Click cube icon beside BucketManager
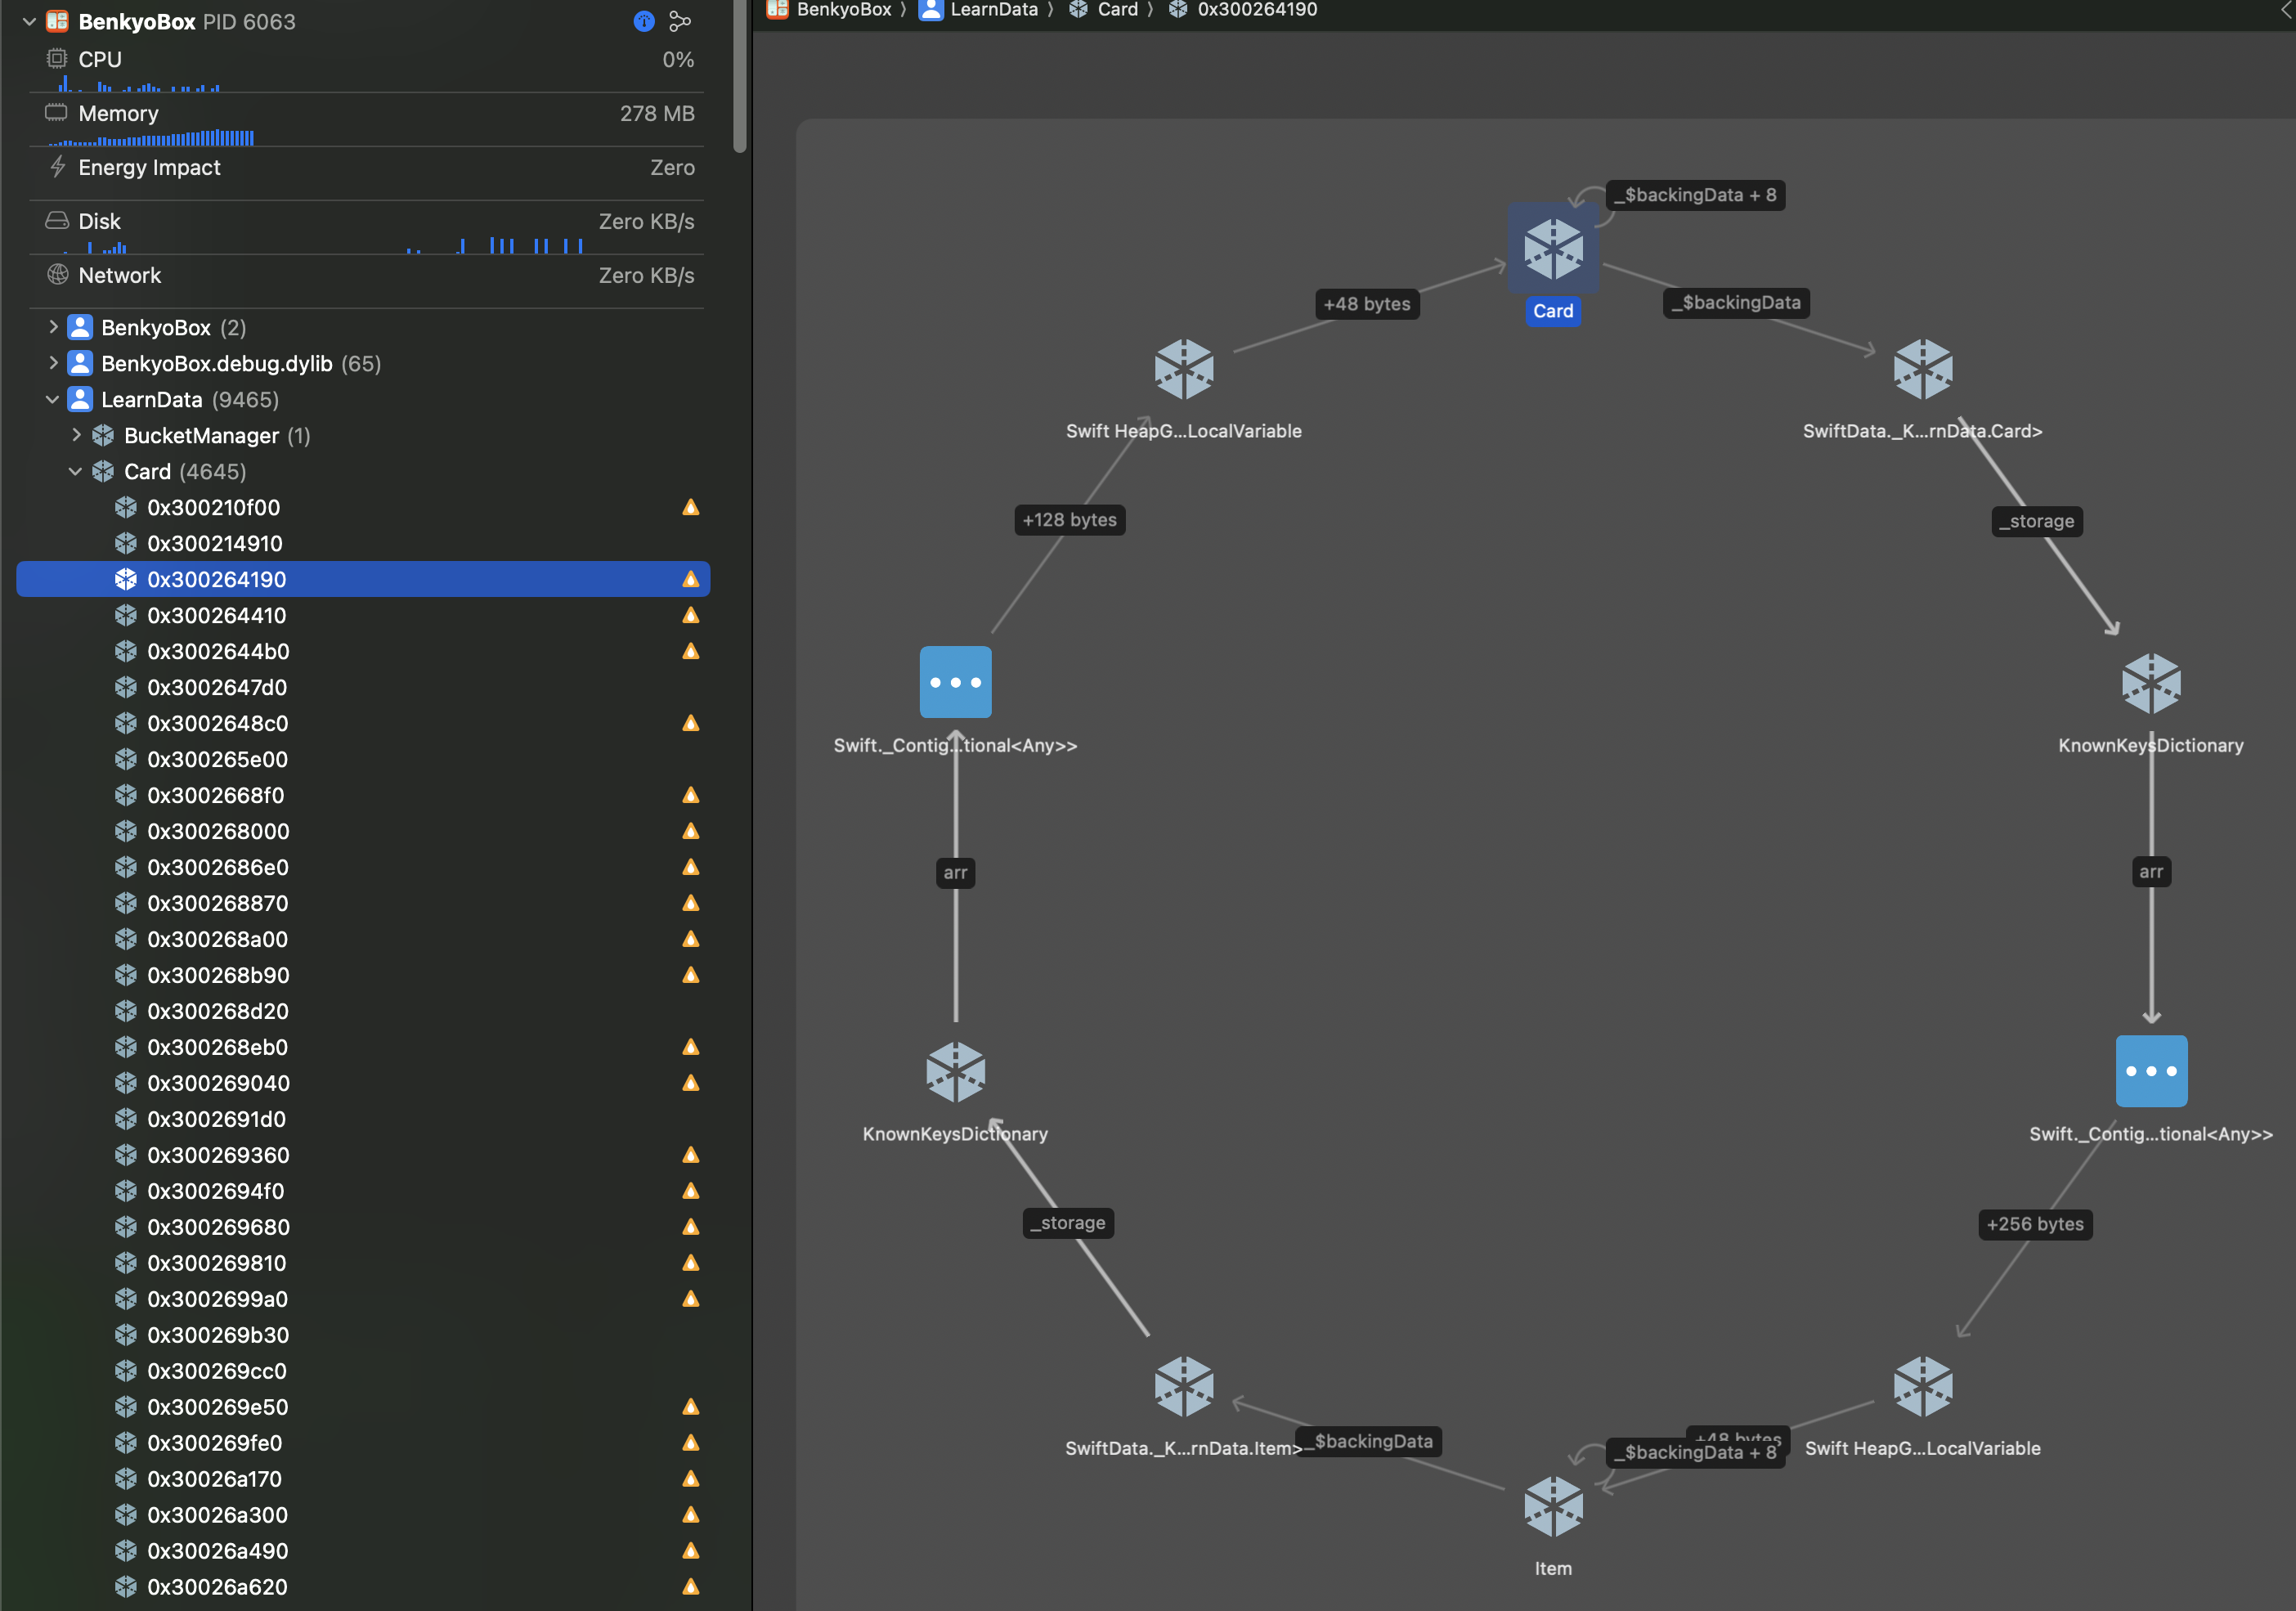 pos(103,435)
